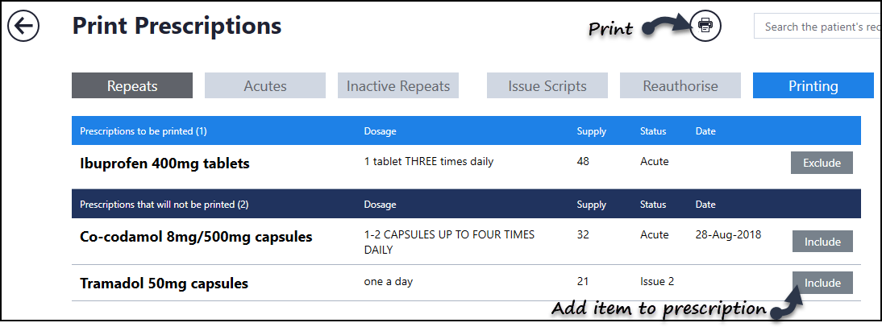882x327 pixels.
Task: Include Co-codamol 8mg/500mg capsules for printing
Action: tap(822, 242)
